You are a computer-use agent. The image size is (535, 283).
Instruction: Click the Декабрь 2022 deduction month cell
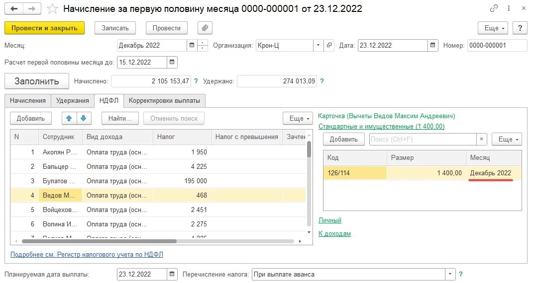pyautogui.click(x=494, y=173)
